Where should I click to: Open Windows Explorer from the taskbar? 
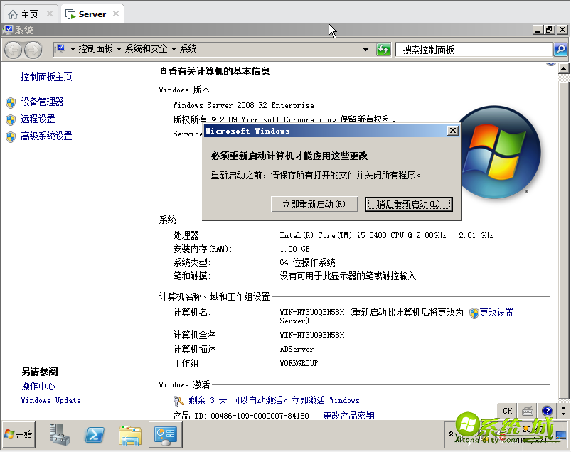tap(129, 434)
